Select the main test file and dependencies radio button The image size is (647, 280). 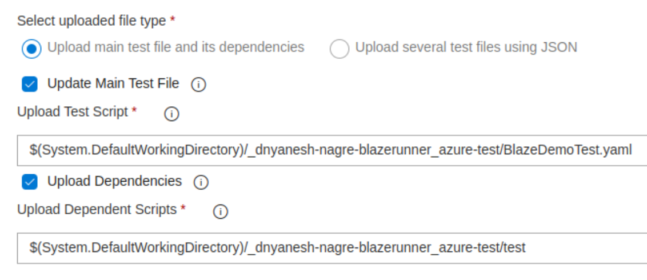pyautogui.click(x=31, y=49)
